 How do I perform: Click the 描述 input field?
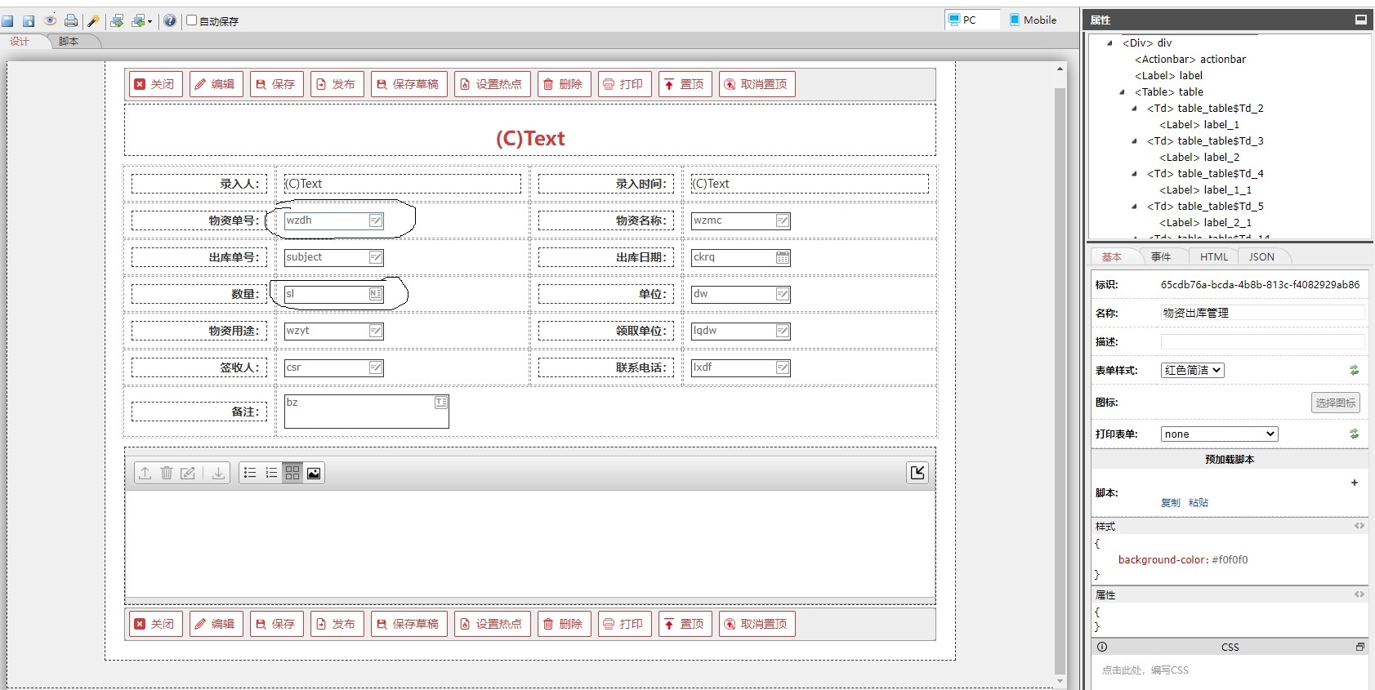(x=1261, y=341)
